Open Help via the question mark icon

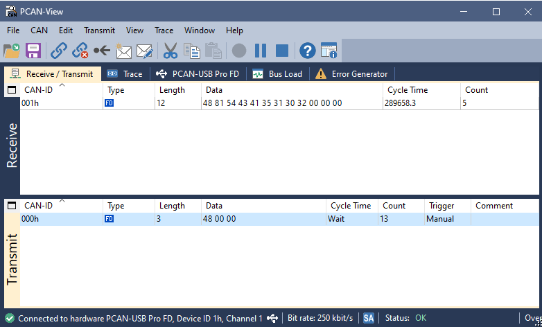click(307, 51)
